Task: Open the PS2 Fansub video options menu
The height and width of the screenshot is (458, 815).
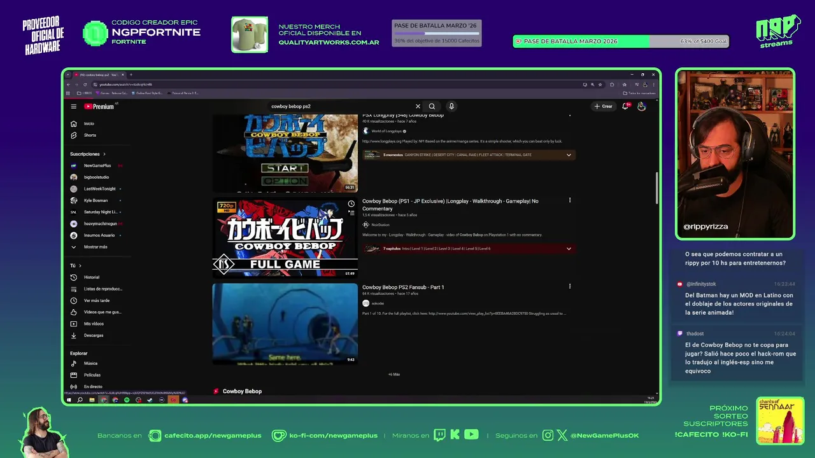Action: point(569,286)
